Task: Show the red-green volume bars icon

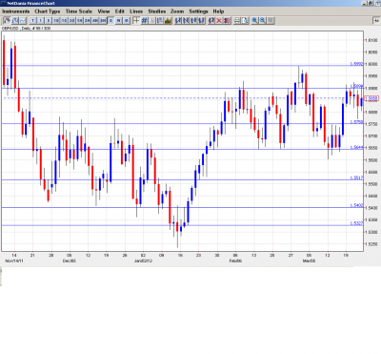Action: pos(168,21)
